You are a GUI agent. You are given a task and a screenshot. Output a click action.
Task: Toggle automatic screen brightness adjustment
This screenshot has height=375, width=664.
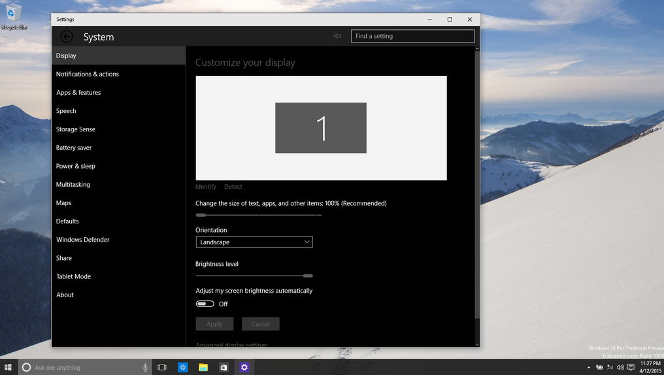(x=205, y=304)
